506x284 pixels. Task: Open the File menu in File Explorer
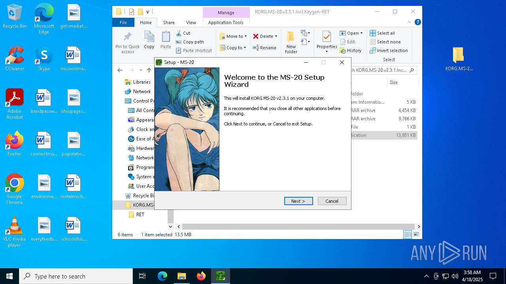(x=123, y=22)
